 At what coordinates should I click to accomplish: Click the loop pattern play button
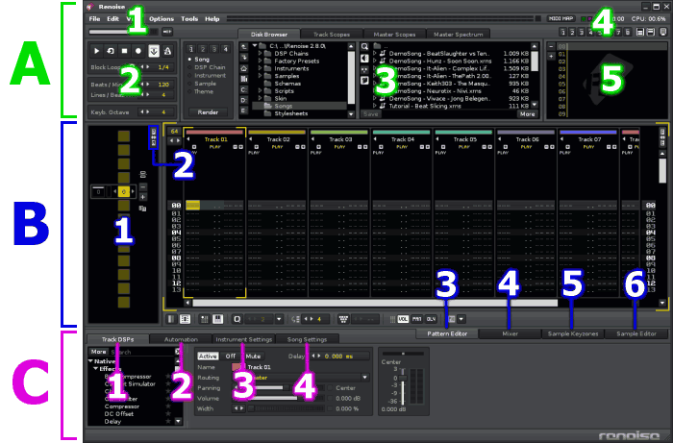(x=111, y=51)
